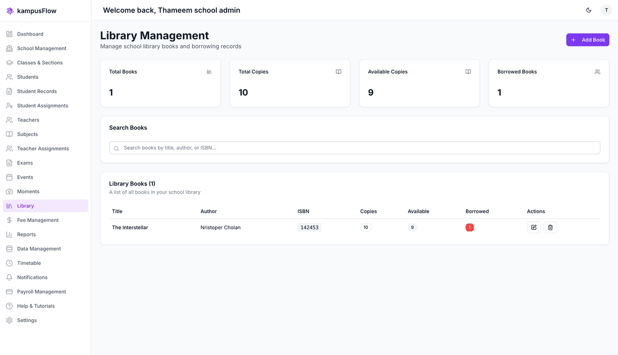Click the search books input field
This screenshot has height=355, width=618.
354,148
